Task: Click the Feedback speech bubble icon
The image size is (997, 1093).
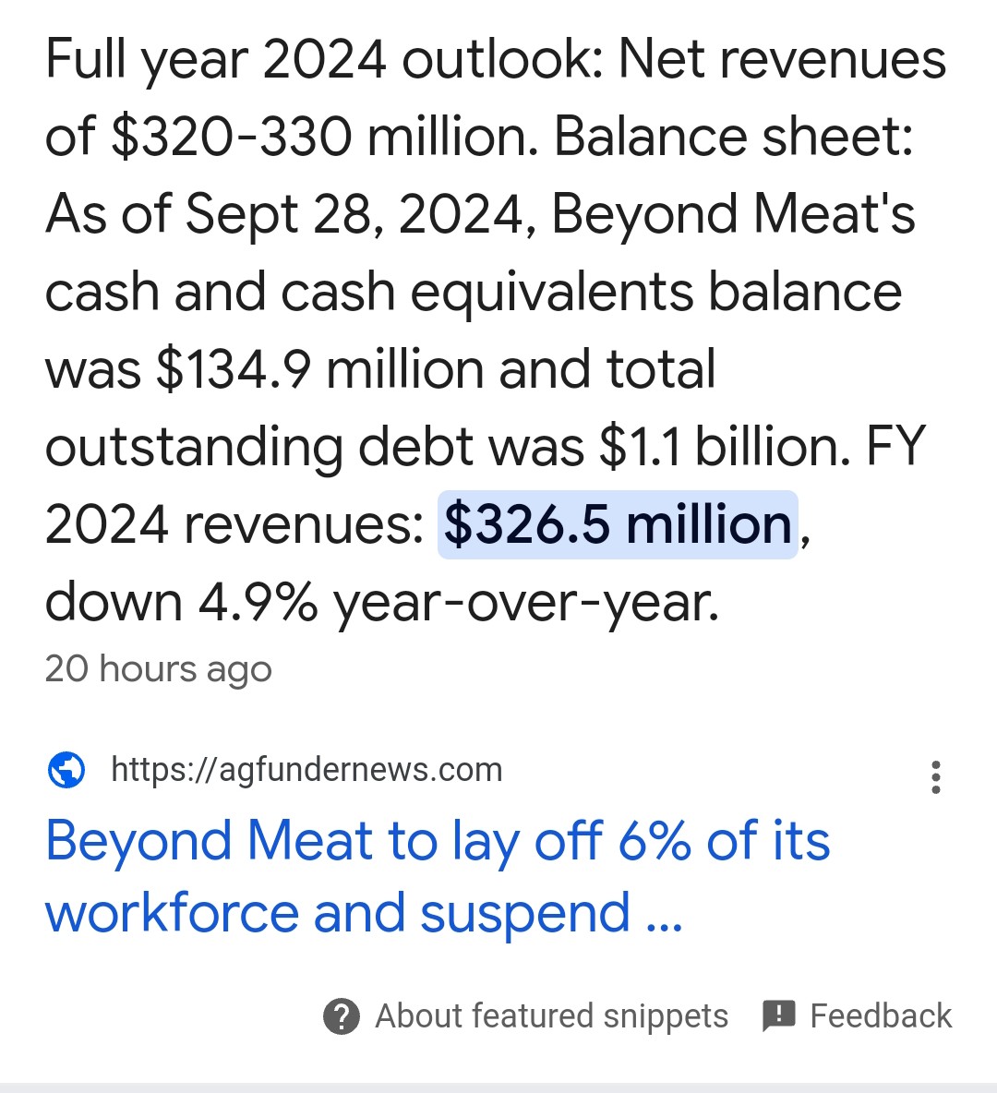Action: pyautogui.click(x=779, y=1016)
